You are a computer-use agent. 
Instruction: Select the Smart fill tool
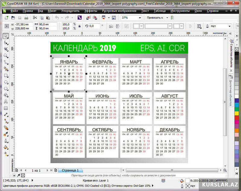6,69
